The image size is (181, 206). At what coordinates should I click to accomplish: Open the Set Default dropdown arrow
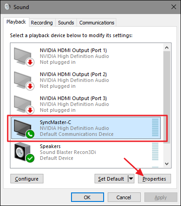click(131, 179)
